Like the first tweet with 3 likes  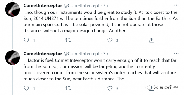click(x=110, y=40)
